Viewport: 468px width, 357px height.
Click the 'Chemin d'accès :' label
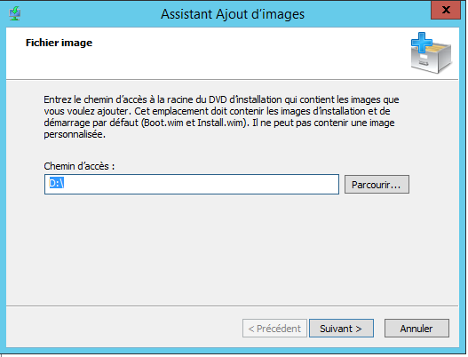tap(79, 166)
